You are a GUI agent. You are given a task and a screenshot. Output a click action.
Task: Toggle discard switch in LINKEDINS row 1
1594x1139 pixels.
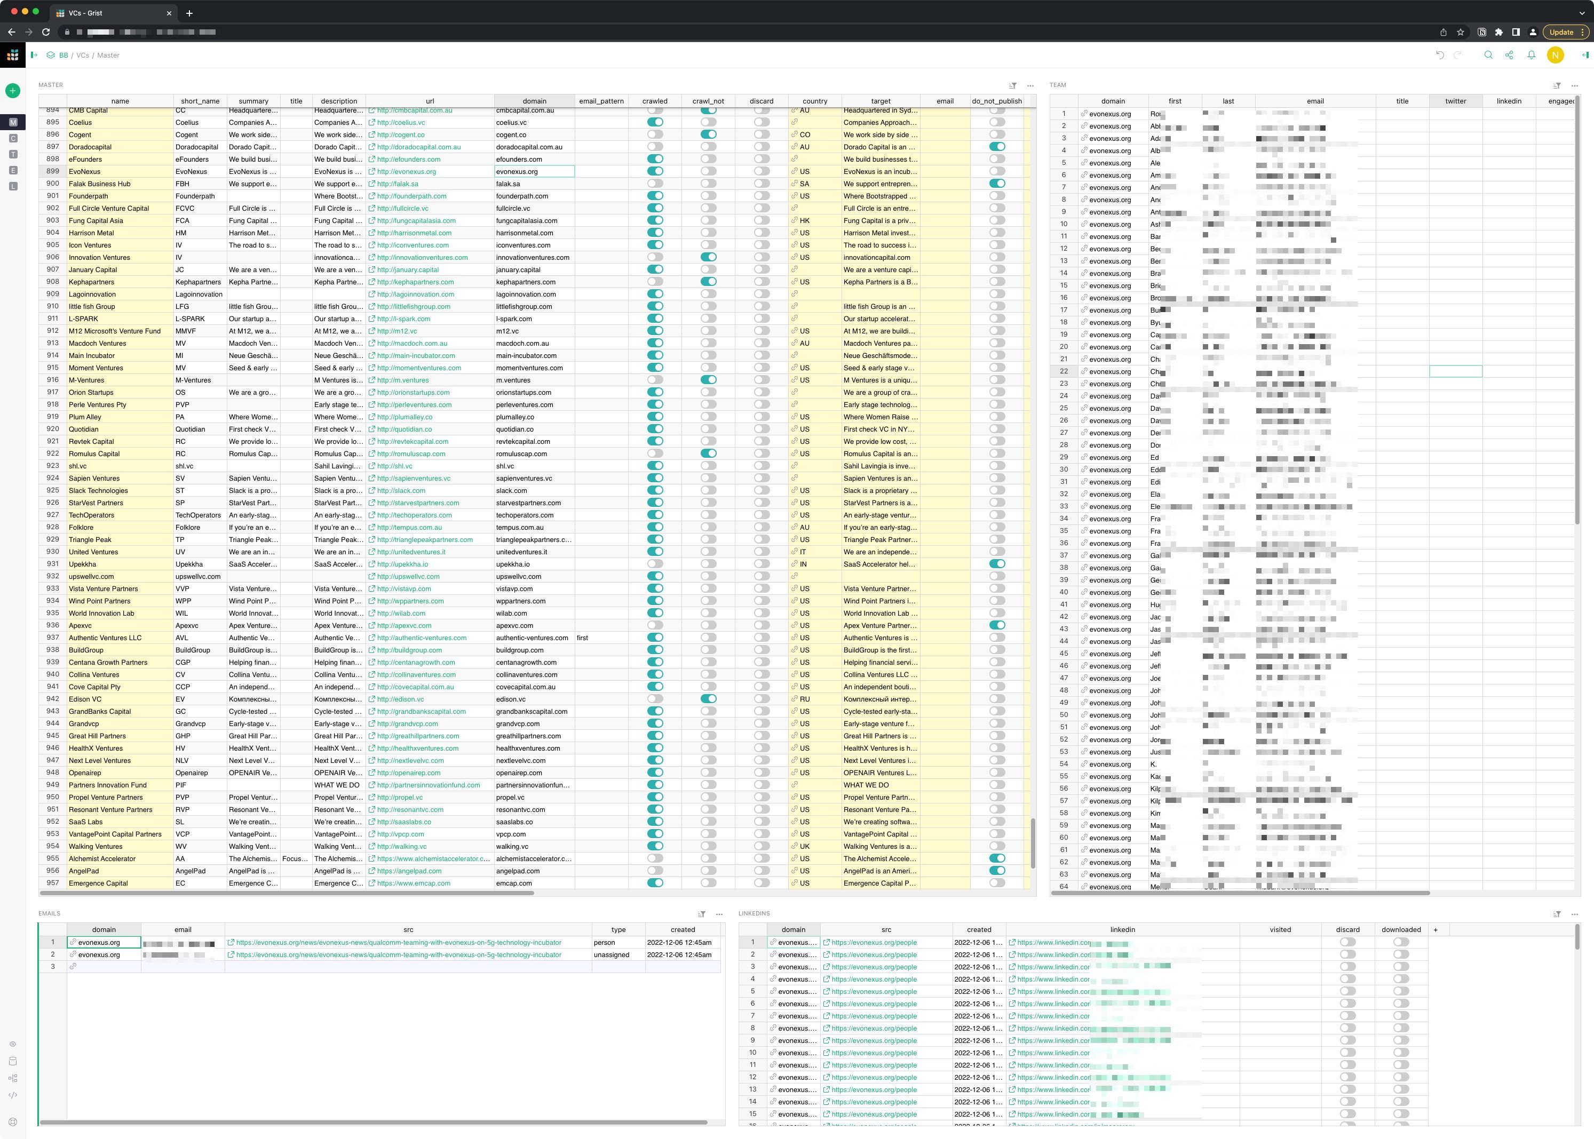(x=1348, y=943)
